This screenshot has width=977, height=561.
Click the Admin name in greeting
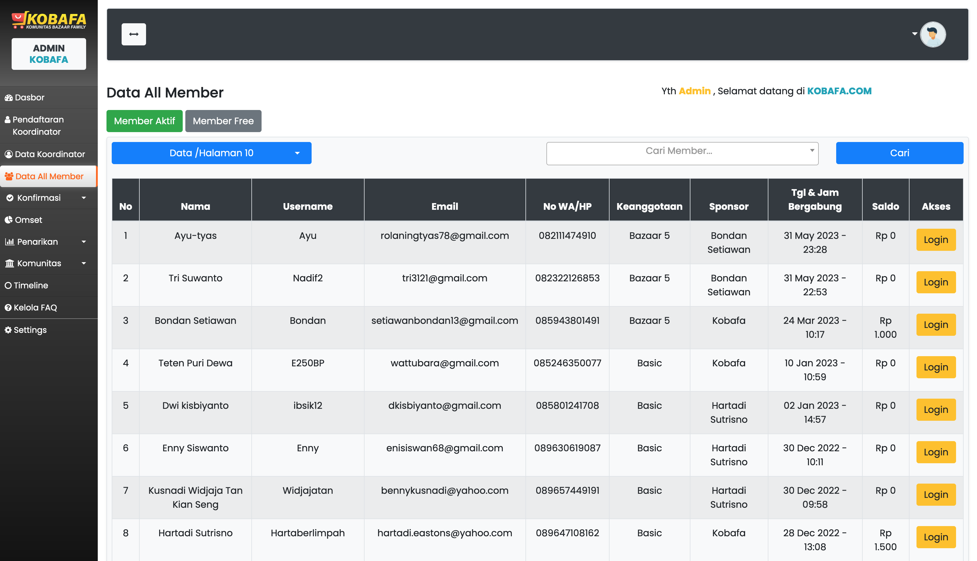(x=694, y=91)
